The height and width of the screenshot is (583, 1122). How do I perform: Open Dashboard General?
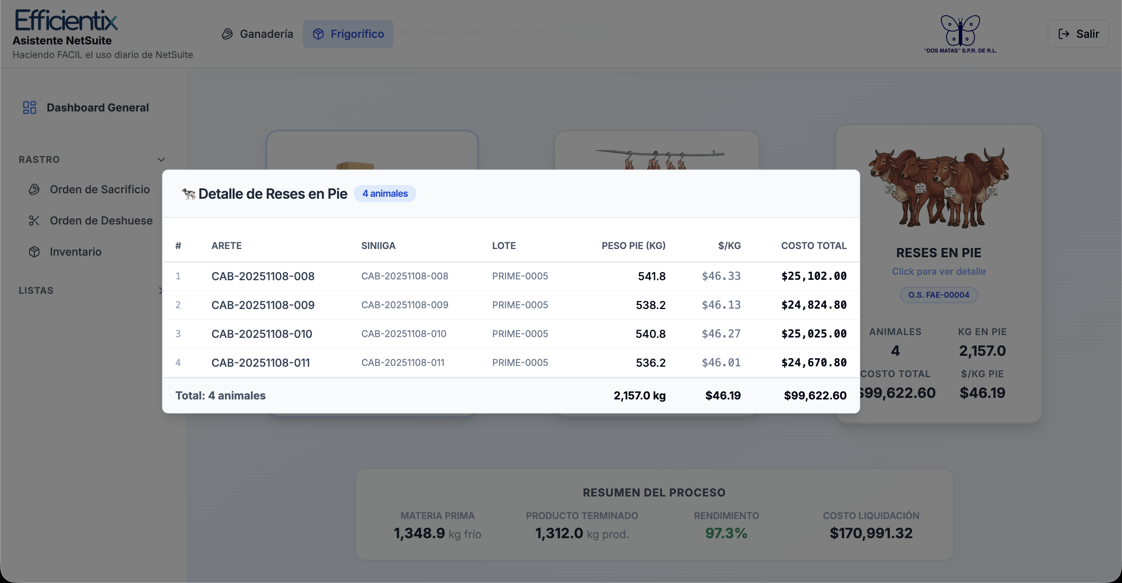coord(86,108)
